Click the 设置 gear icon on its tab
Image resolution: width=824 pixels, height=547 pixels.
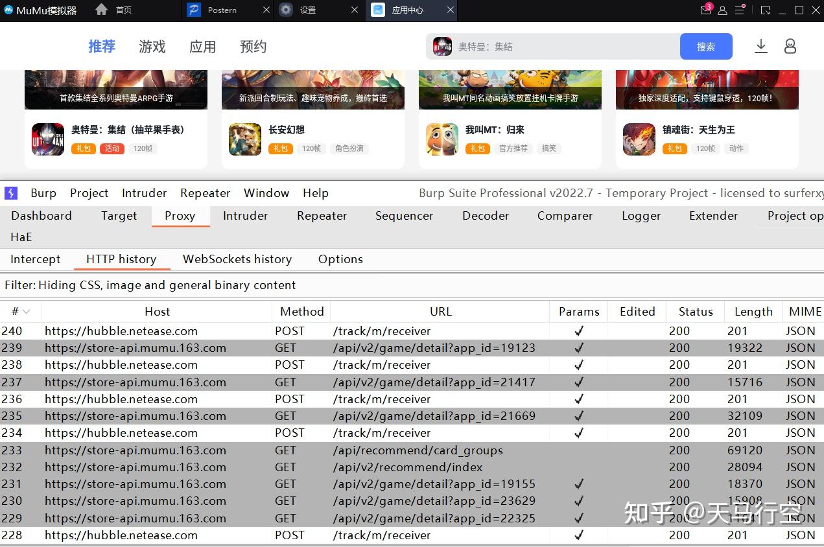tap(286, 10)
